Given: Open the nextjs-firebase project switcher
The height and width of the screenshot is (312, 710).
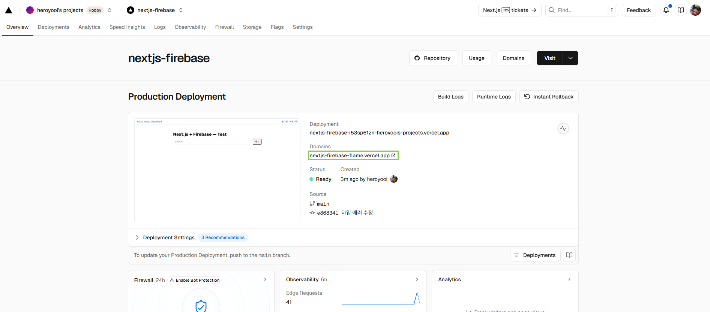Looking at the screenshot, I should pos(181,10).
